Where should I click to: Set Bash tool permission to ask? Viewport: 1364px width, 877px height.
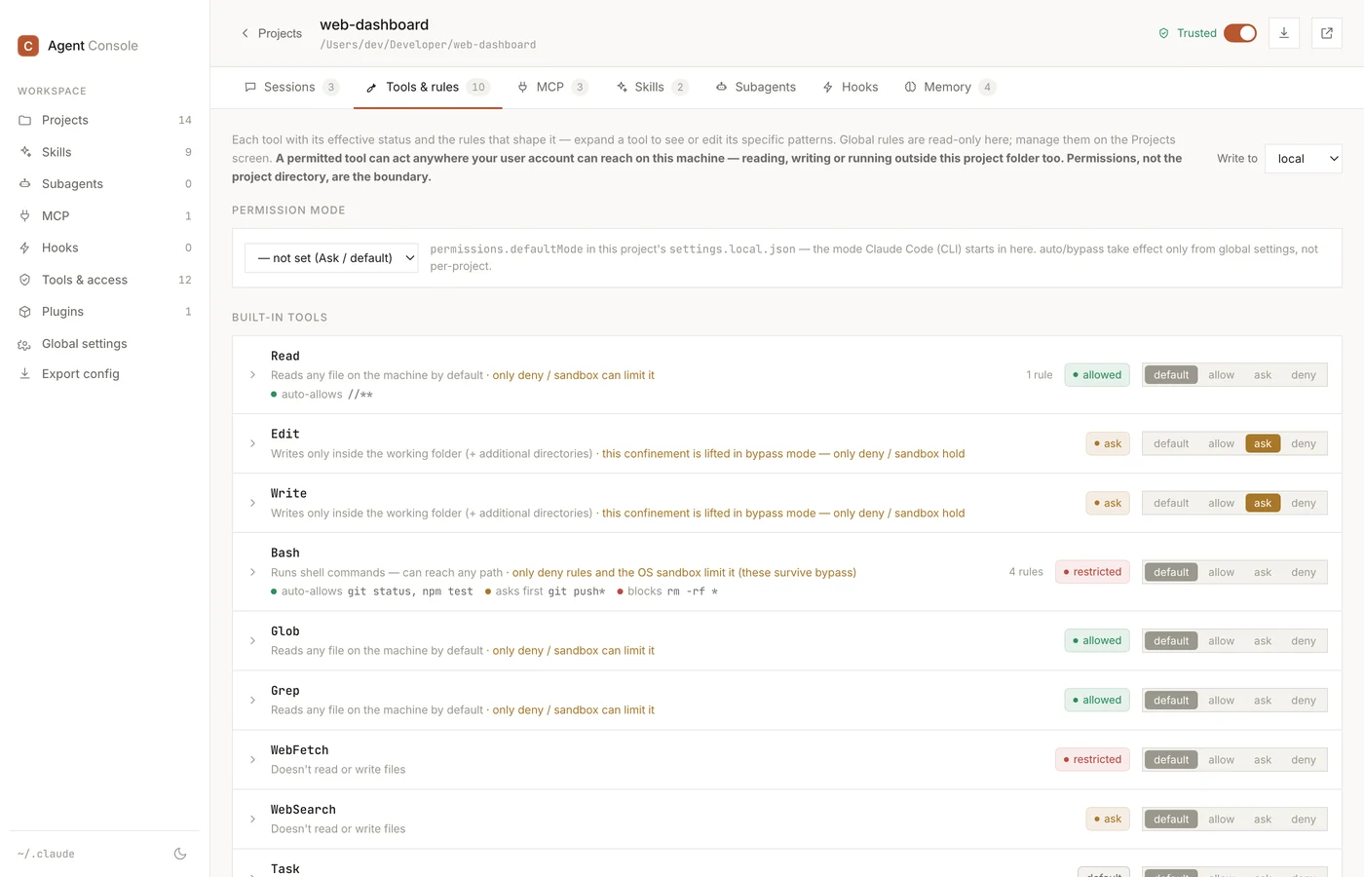pos(1262,573)
